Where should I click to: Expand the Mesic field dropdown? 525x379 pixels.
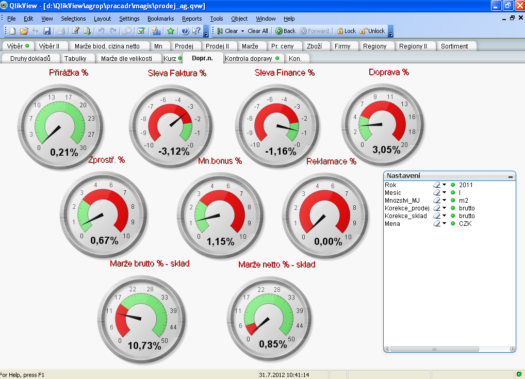445,192
